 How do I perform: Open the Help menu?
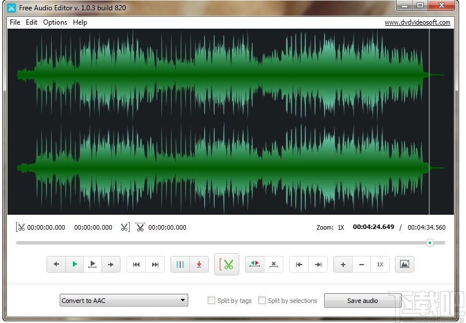coord(80,22)
